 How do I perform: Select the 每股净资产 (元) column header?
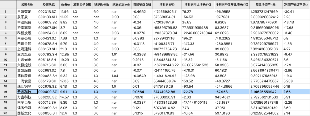[x=266, y=4]
